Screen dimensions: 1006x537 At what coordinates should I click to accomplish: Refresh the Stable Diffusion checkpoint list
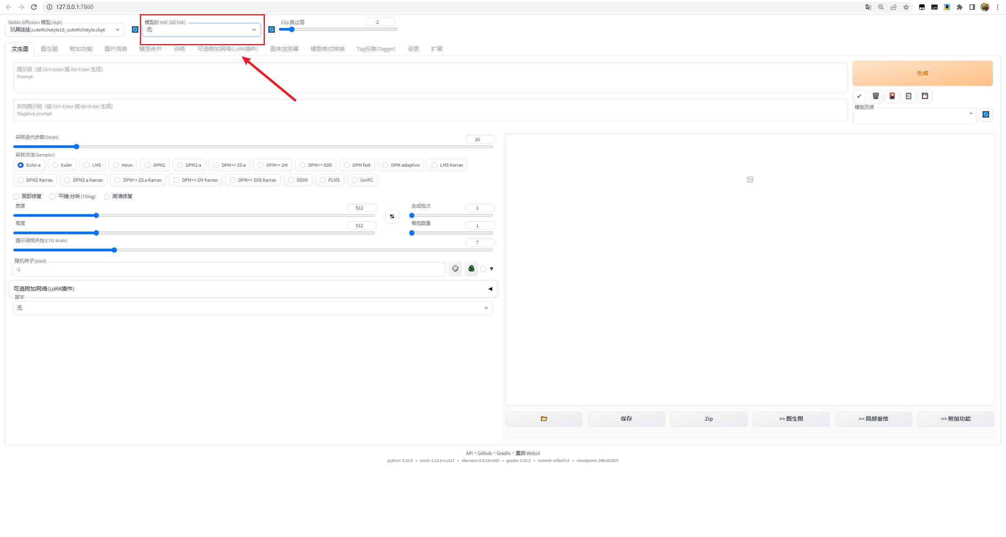tap(135, 29)
